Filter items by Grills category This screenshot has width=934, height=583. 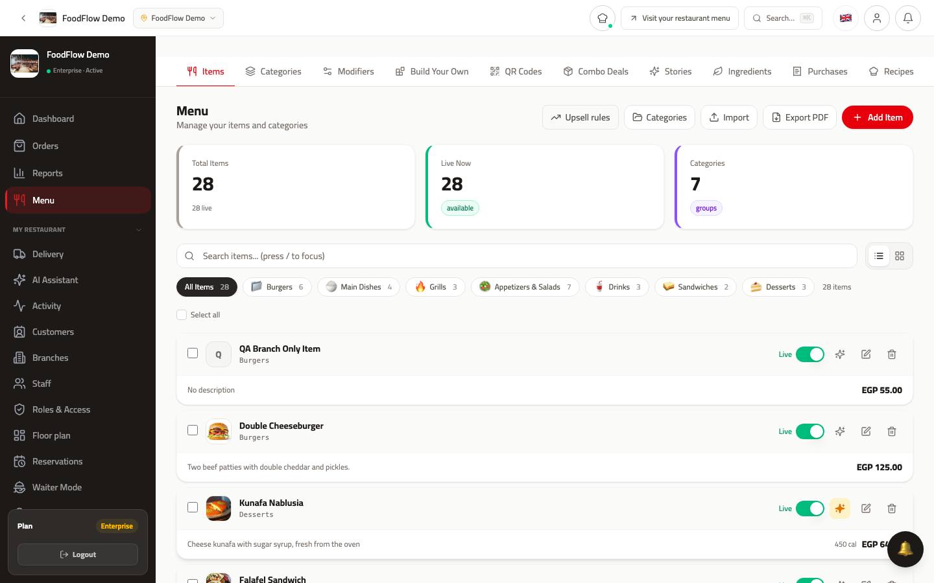pos(435,287)
